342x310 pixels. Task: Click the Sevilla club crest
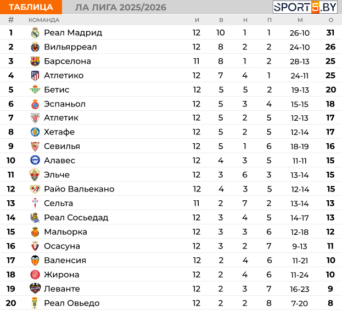(35, 146)
